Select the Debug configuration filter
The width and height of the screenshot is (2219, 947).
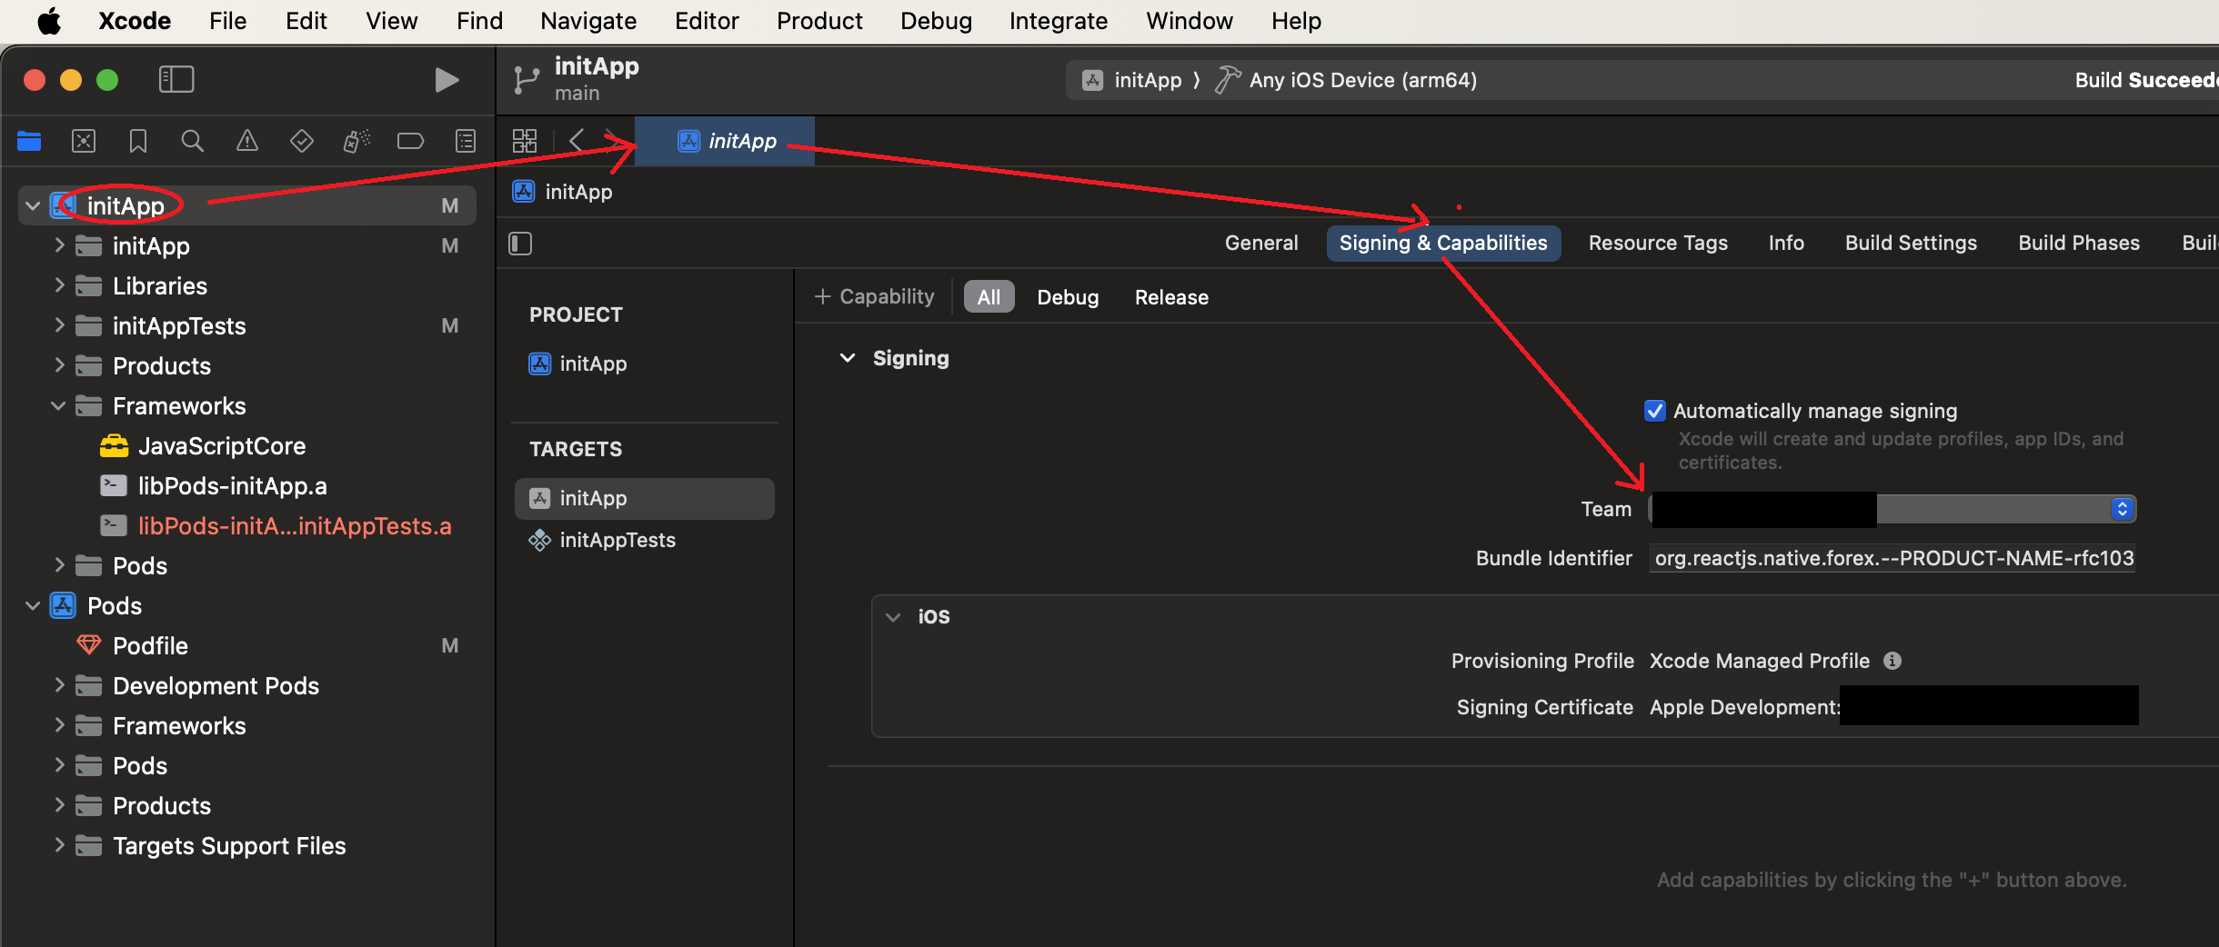[1068, 297]
